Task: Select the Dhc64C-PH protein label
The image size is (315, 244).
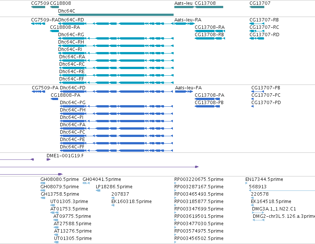Action: click(x=73, y=110)
